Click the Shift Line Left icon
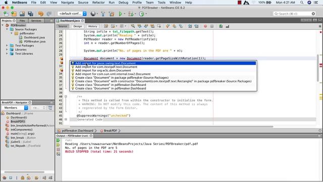 (x=190, y=26)
